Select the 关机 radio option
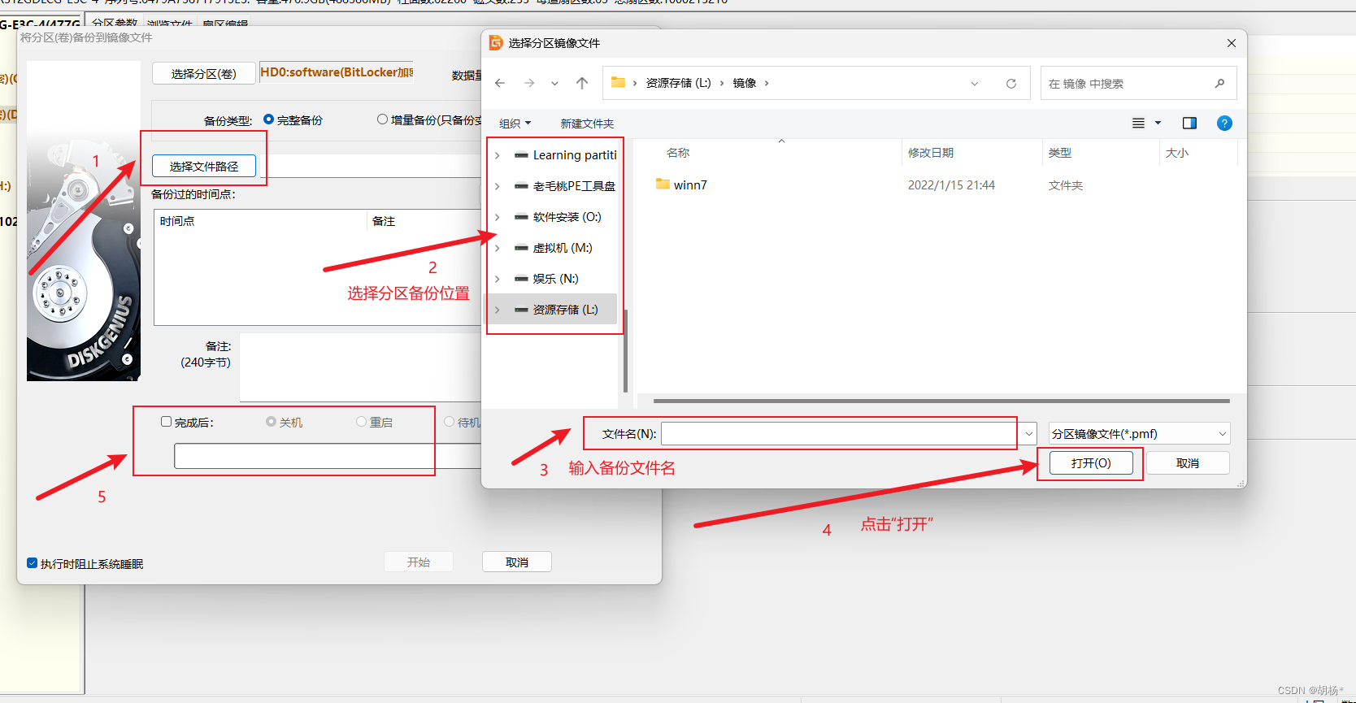Screen dimensions: 1356x703 coord(271,422)
